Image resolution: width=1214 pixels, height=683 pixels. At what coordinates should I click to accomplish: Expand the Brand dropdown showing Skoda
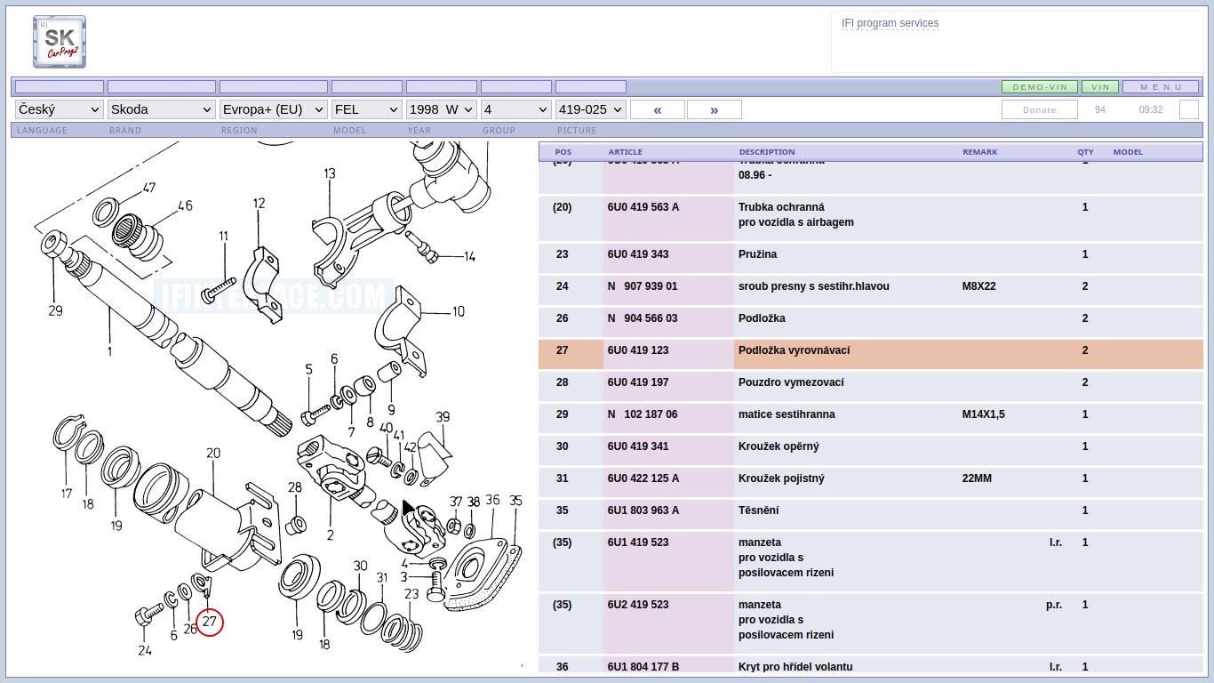[x=161, y=109]
